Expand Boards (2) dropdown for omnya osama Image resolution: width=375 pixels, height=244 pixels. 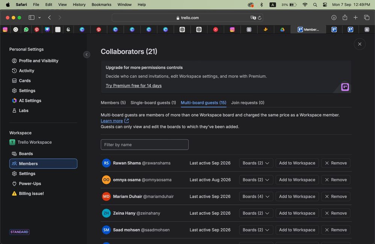coord(256,180)
